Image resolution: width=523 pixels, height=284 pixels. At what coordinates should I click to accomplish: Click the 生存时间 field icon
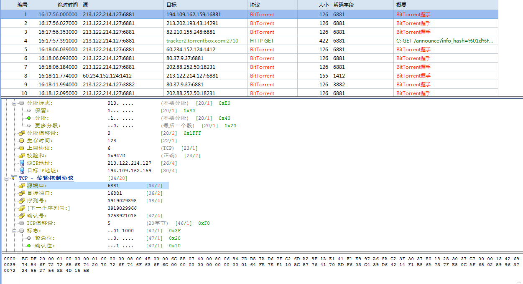click(22, 141)
